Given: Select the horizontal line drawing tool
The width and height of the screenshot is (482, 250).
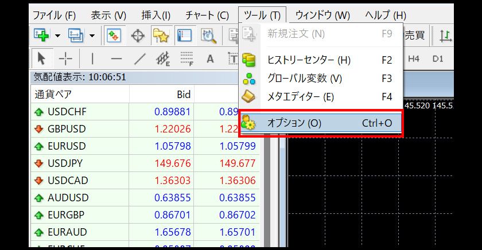Looking at the screenshot, I should coord(116,58).
